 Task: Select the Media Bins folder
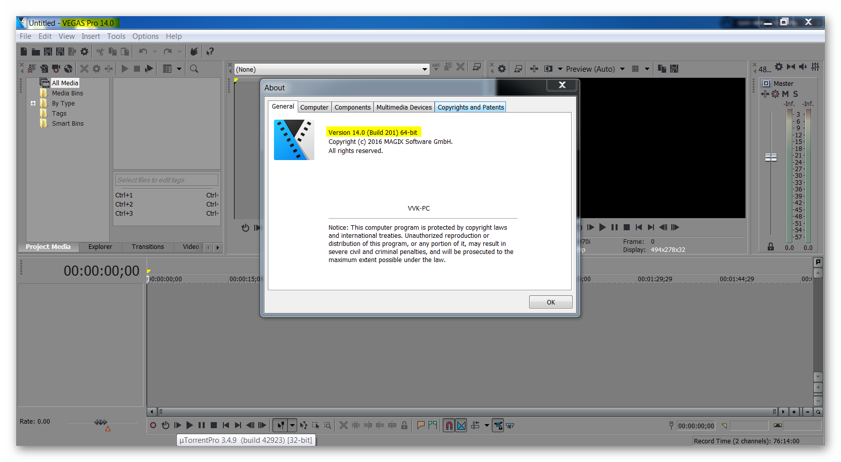click(x=67, y=93)
